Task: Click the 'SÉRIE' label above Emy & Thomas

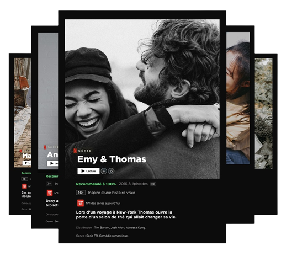Action: coord(84,151)
